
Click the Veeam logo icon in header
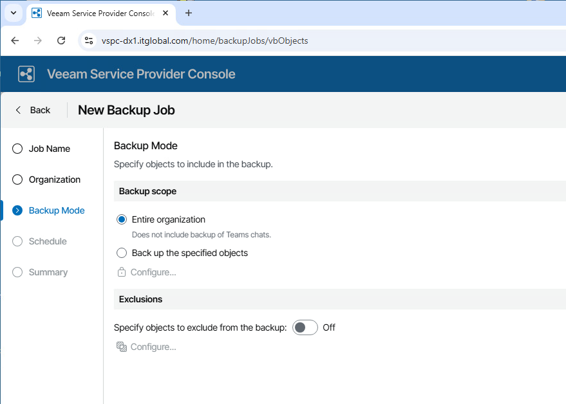pos(26,74)
